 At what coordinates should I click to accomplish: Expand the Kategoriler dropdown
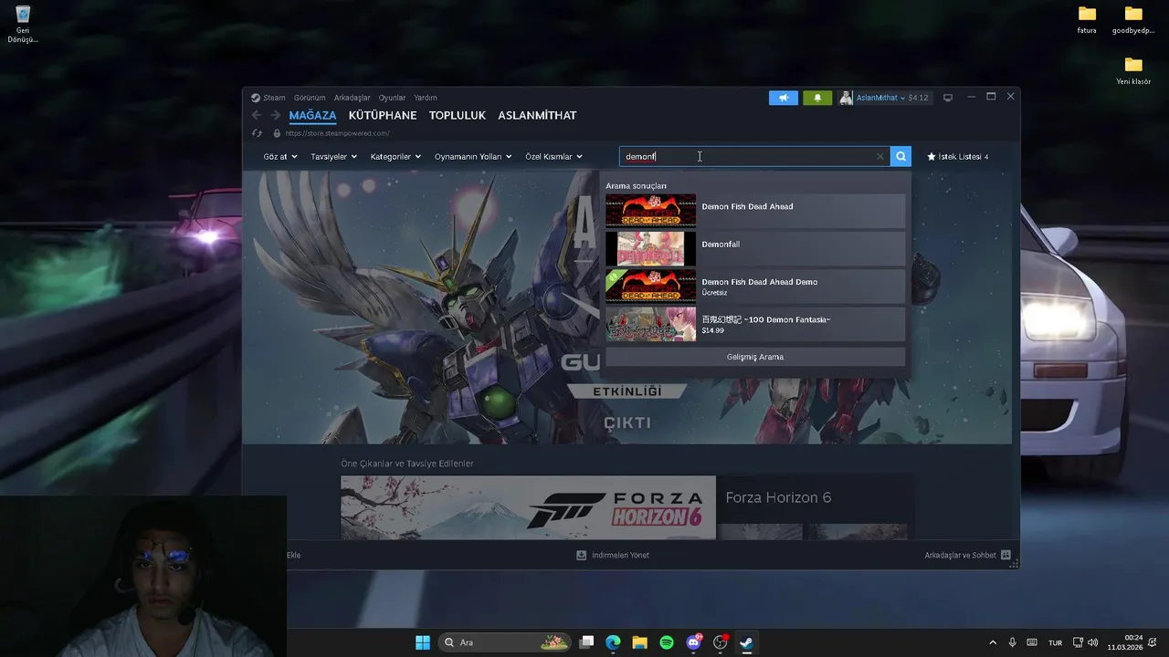coord(395,157)
